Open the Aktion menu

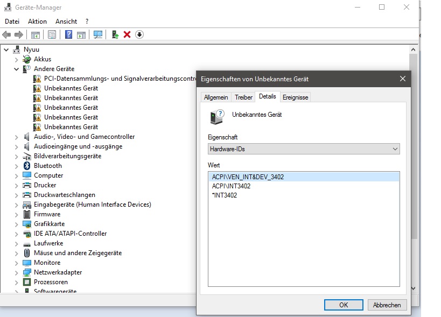tap(37, 22)
